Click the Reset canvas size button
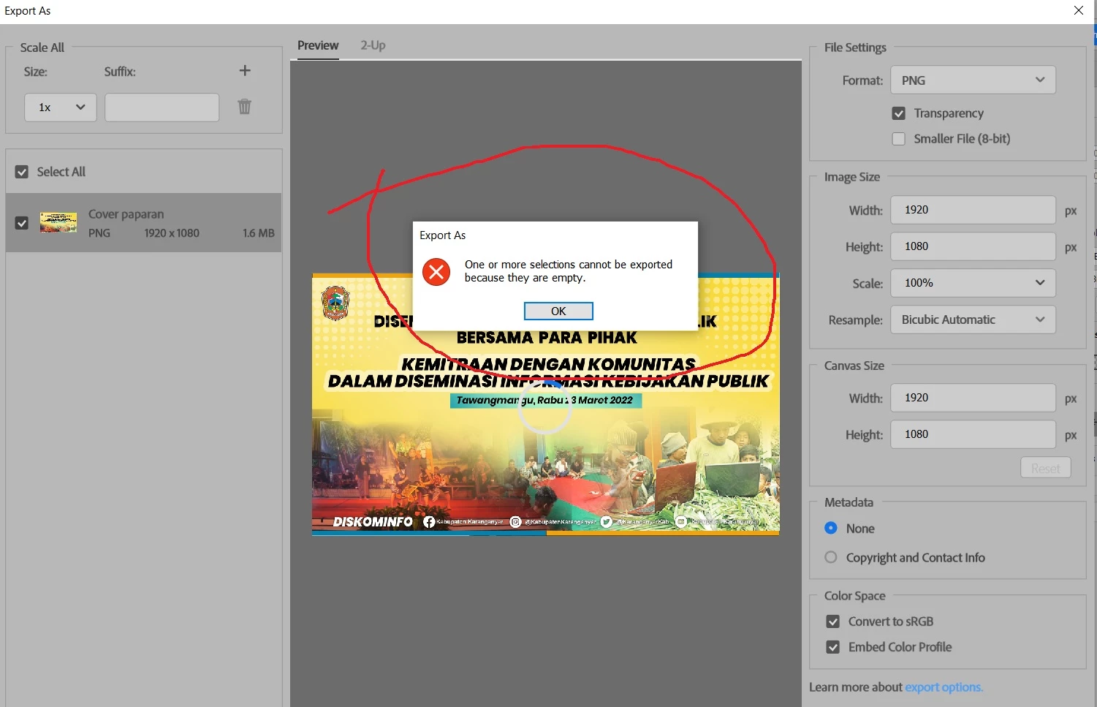The width and height of the screenshot is (1097, 707). (x=1046, y=468)
